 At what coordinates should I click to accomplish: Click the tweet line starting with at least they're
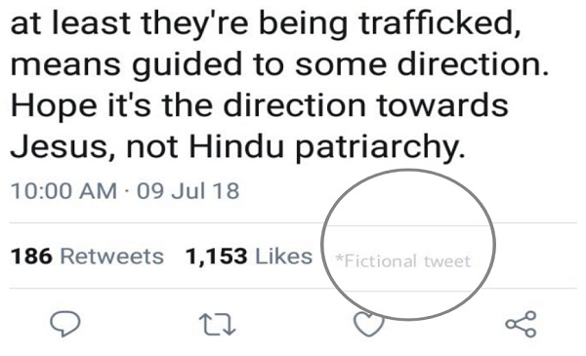coord(266,23)
